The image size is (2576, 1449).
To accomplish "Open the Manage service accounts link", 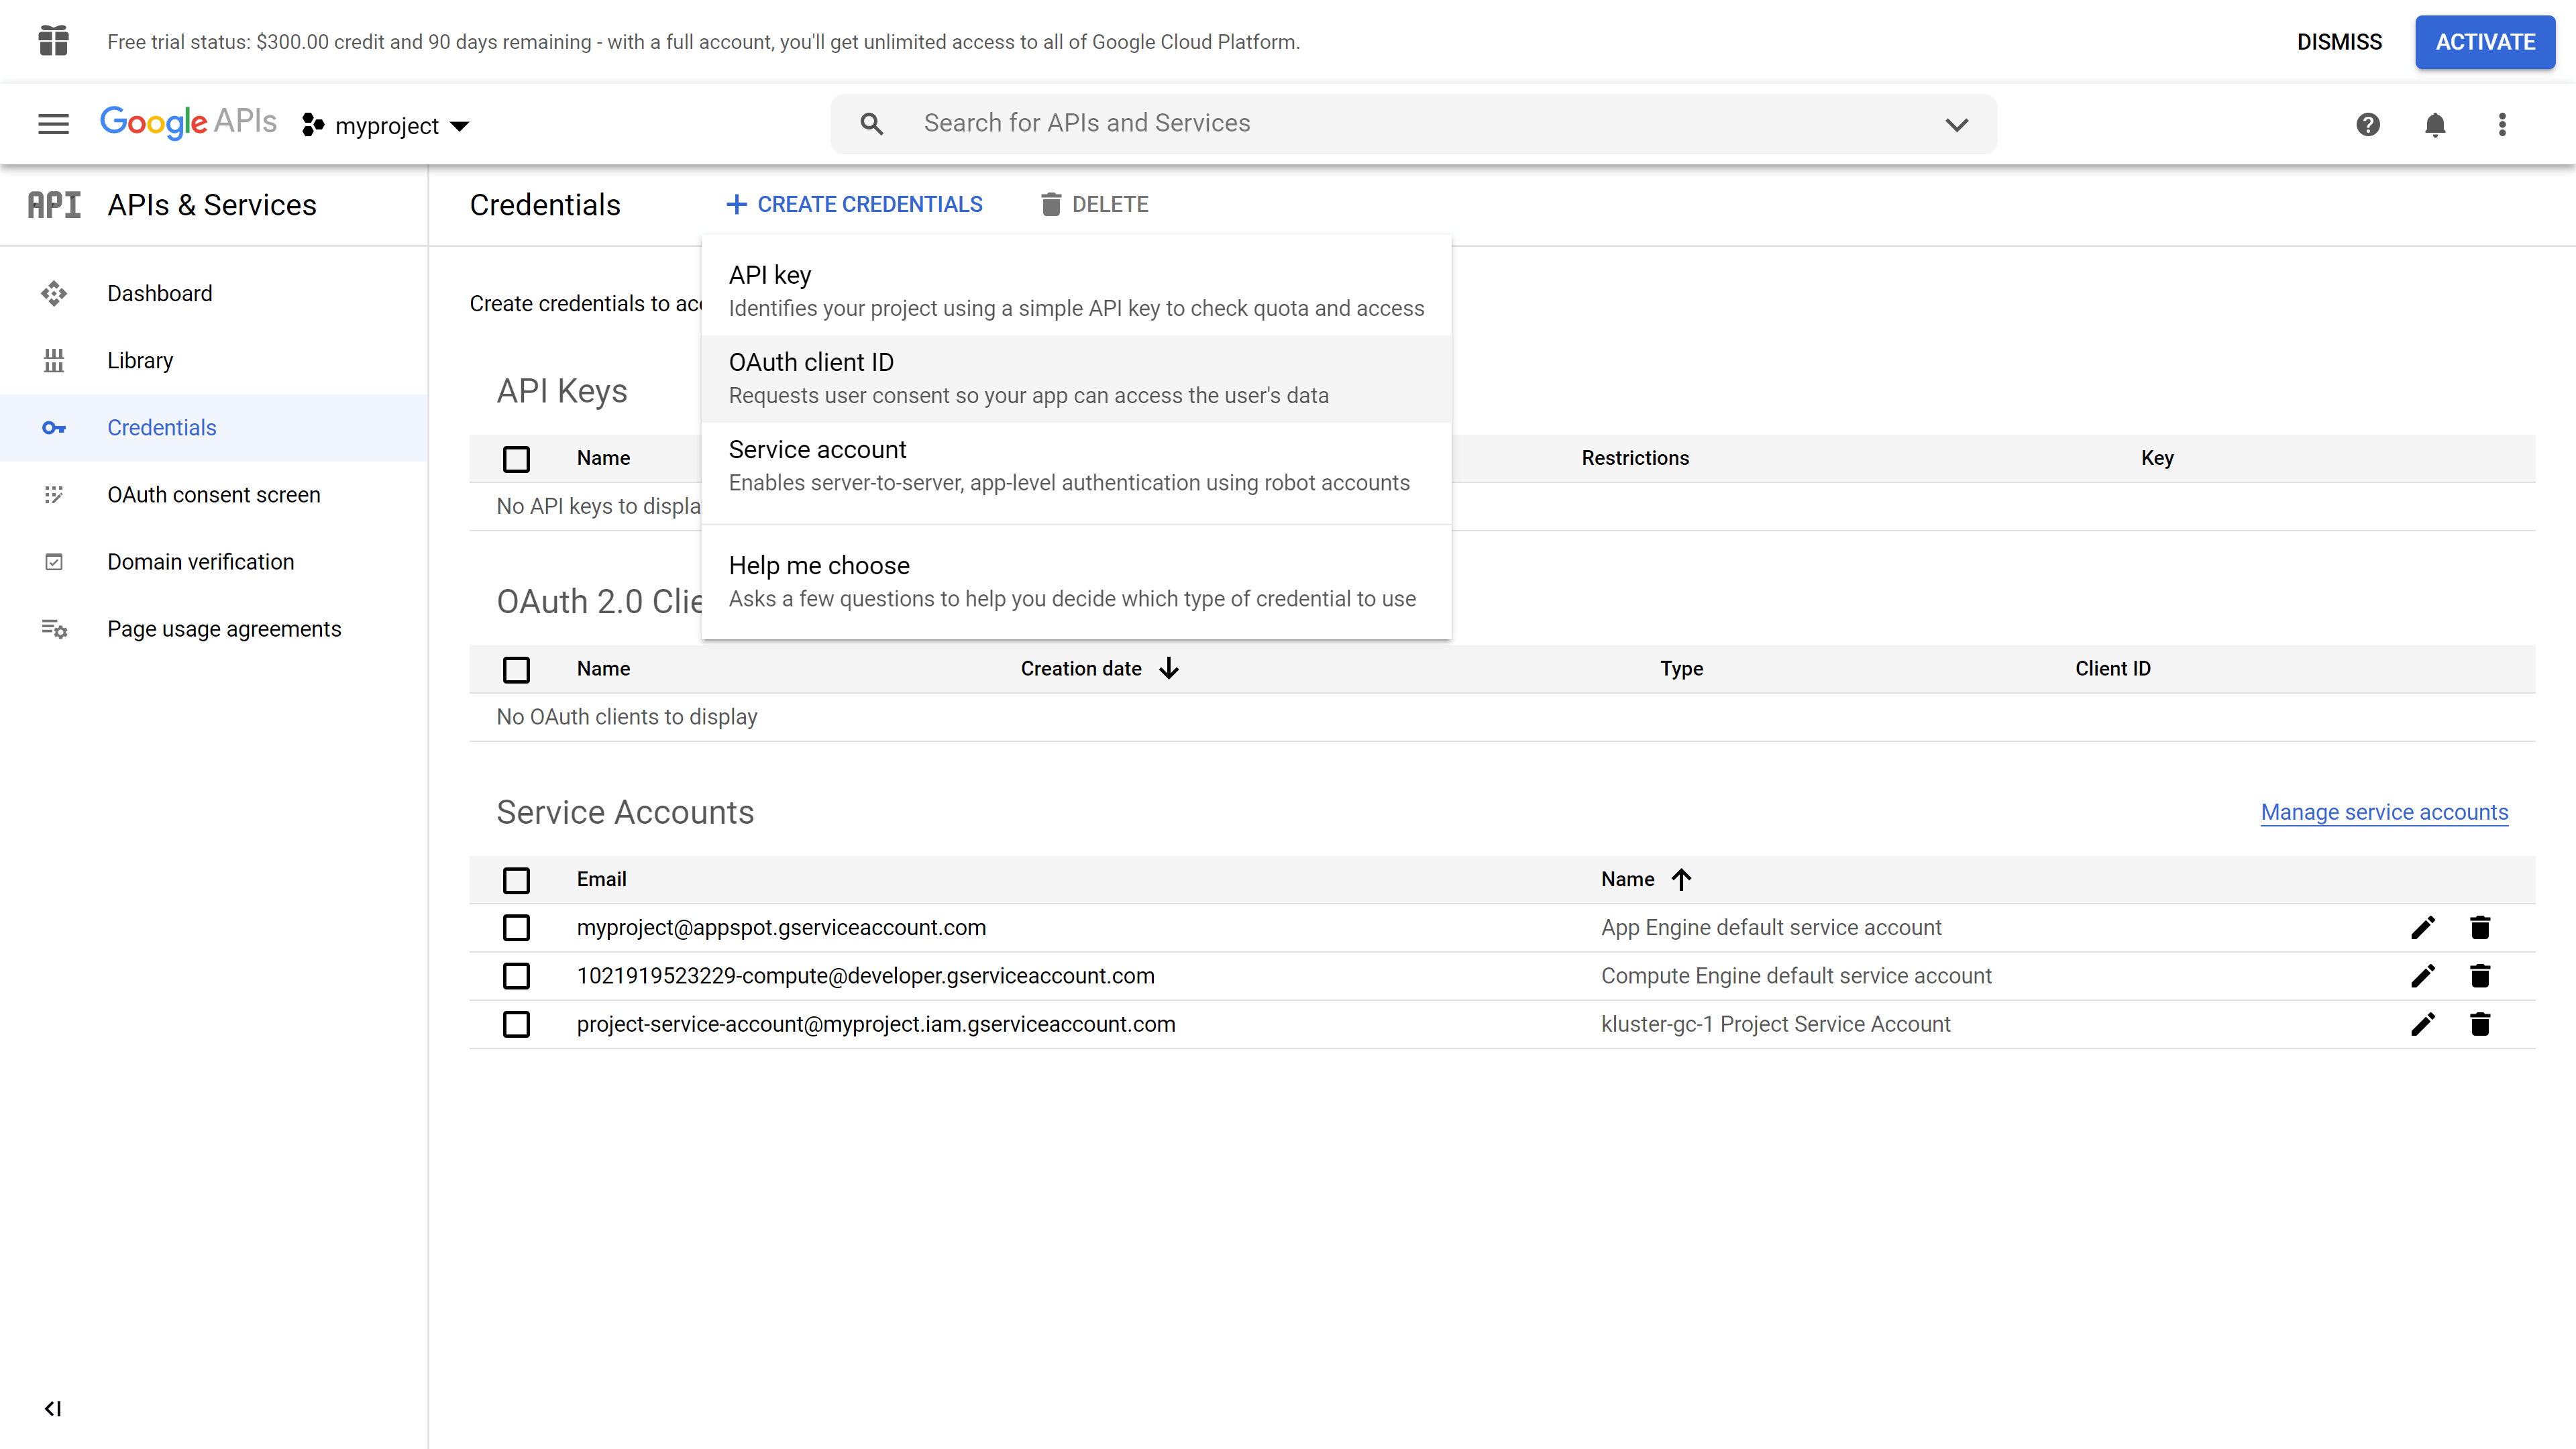I will (x=2384, y=812).
